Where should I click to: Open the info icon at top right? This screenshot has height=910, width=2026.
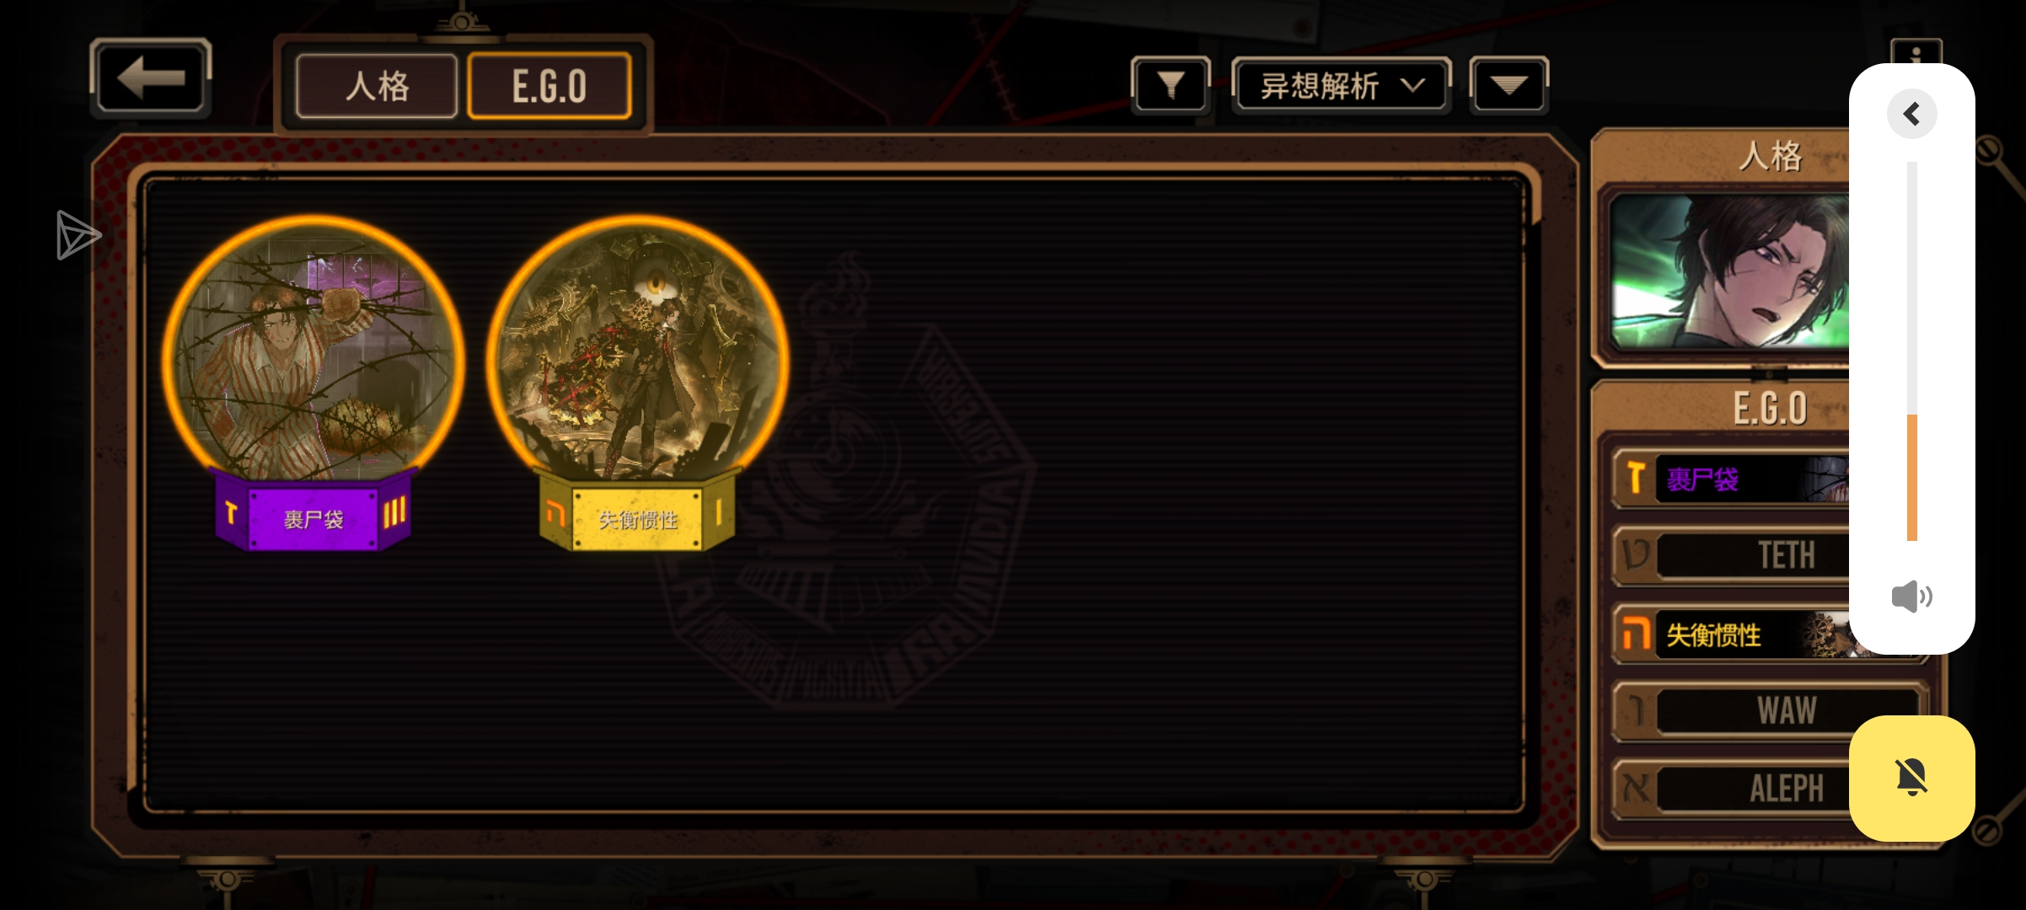click(x=1916, y=52)
